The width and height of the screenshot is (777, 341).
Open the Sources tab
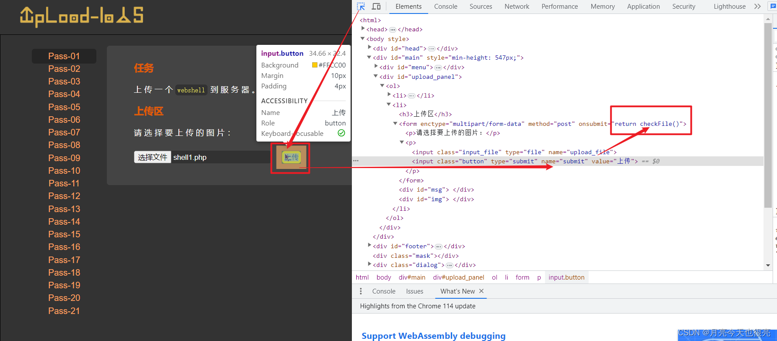point(481,7)
